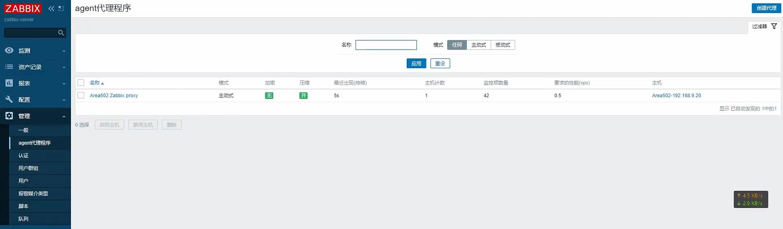Click the 报表 chart icon
This screenshot has width=783, height=229.
(9, 83)
